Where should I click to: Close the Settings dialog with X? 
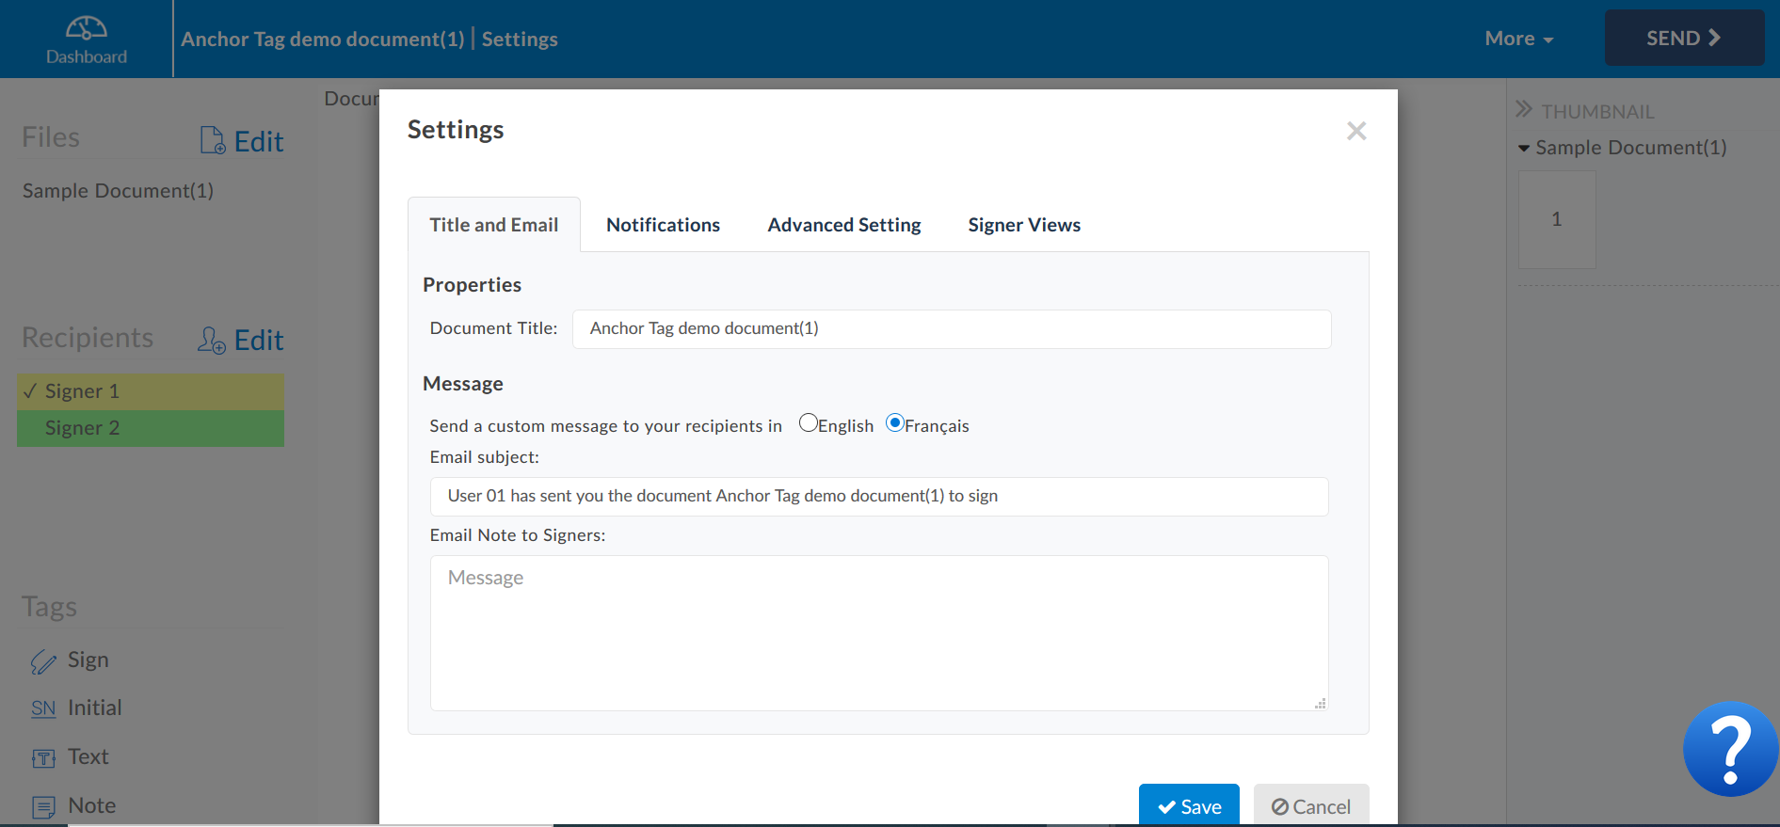point(1356,131)
